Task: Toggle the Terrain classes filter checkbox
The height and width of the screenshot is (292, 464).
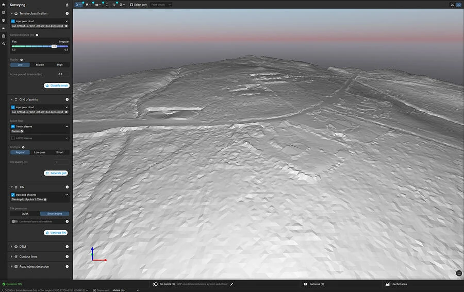Action: pyautogui.click(x=13, y=127)
